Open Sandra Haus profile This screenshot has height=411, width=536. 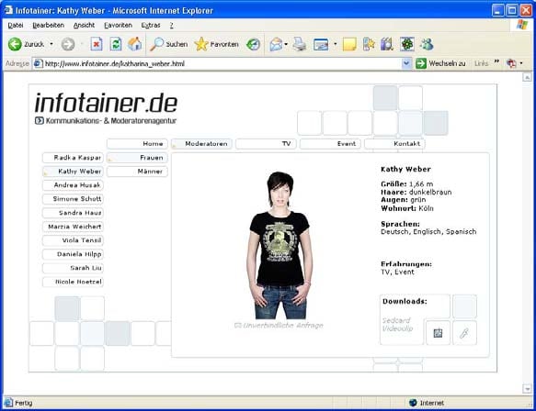[73, 213]
